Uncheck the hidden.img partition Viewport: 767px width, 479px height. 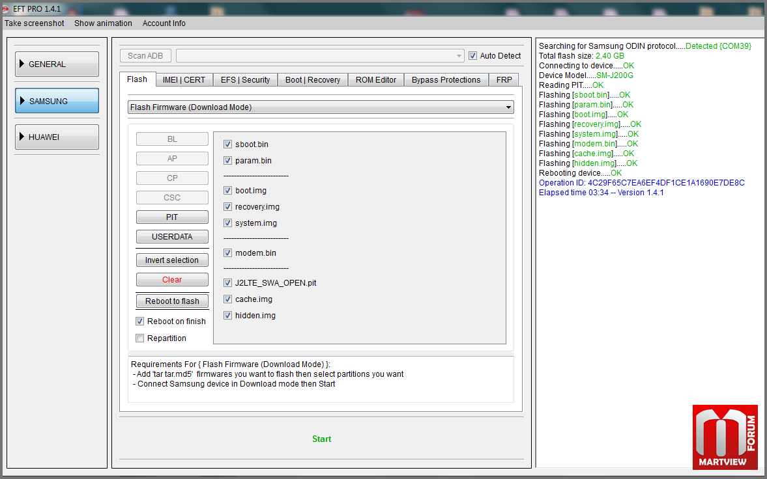(x=227, y=315)
